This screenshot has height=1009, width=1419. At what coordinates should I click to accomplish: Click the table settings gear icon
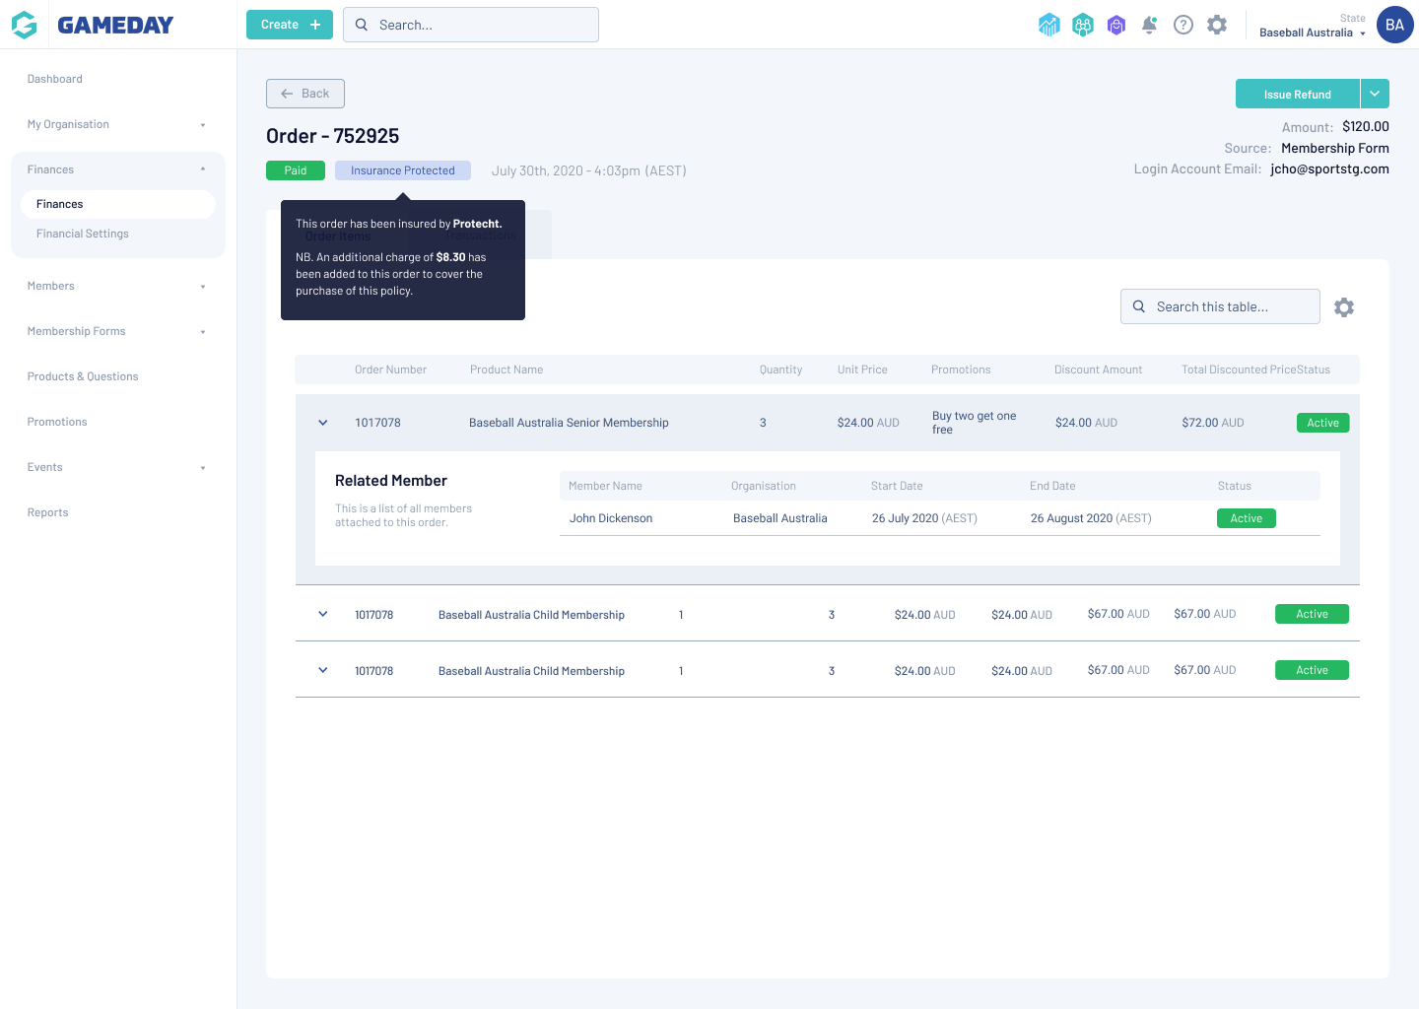[1344, 307]
